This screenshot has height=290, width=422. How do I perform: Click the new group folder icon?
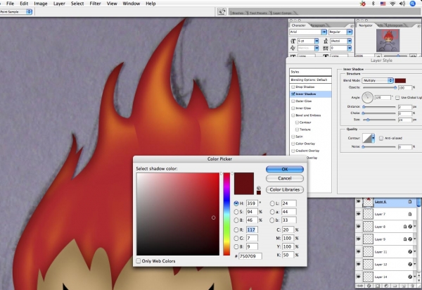click(x=395, y=286)
